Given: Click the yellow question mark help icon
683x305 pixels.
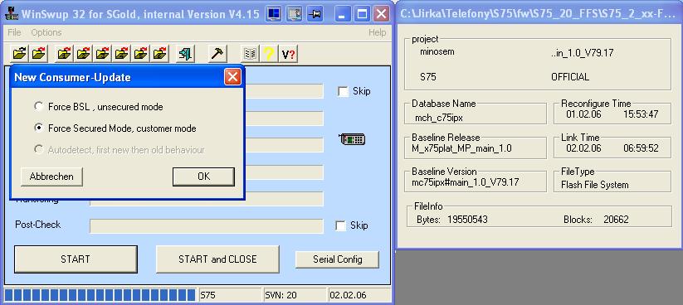Looking at the screenshot, I should tap(269, 54).
